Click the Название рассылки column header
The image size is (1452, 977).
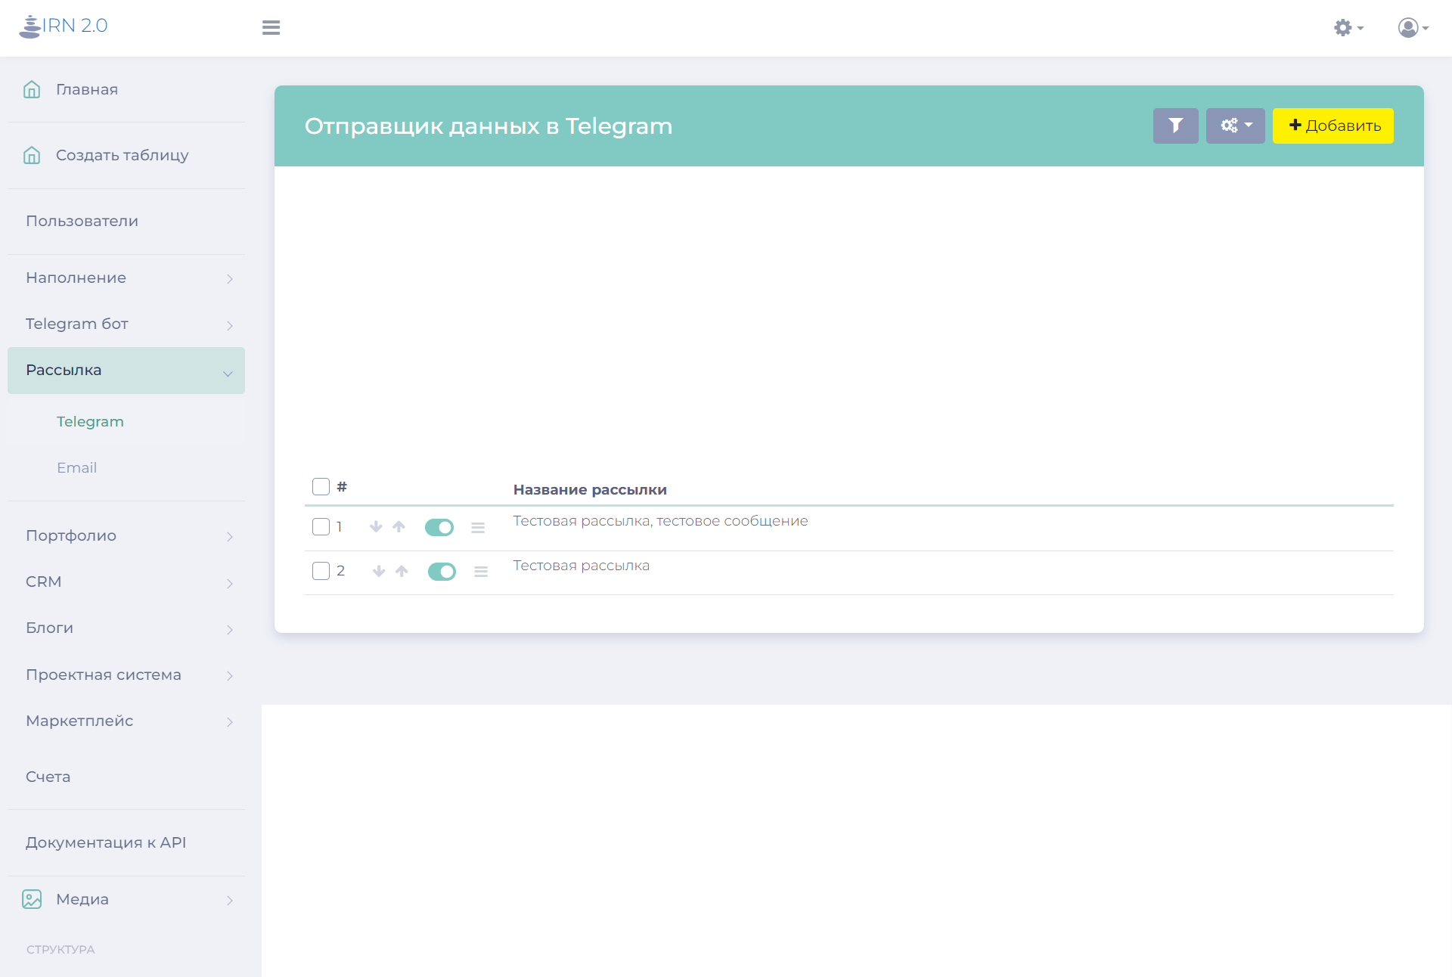[590, 489]
